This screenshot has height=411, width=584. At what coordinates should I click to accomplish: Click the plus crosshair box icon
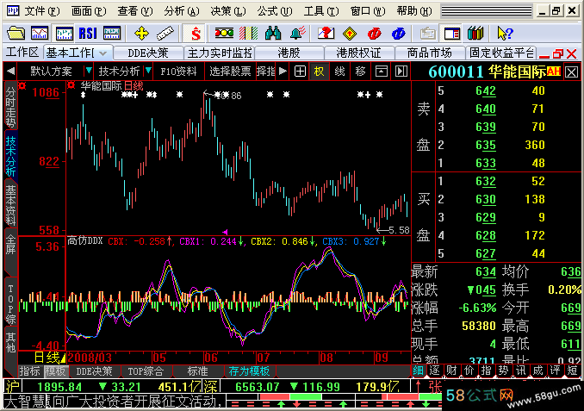(x=300, y=71)
